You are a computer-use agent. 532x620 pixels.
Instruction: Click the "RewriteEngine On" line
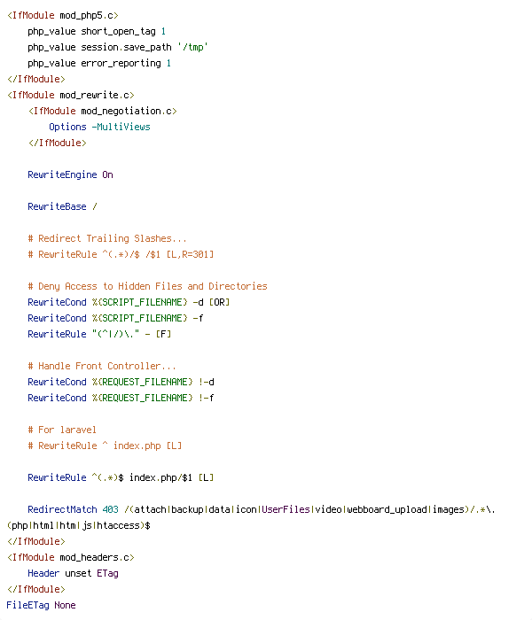[70, 174]
